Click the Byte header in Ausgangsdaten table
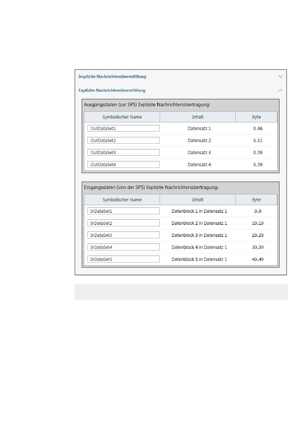The image size is (301, 434). (x=256, y=117)
